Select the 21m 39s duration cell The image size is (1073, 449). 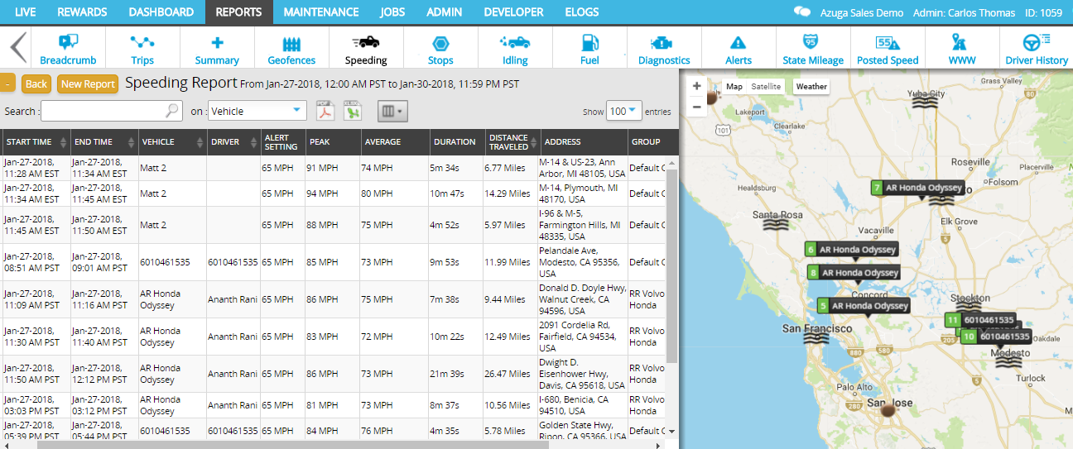point(455,374)
